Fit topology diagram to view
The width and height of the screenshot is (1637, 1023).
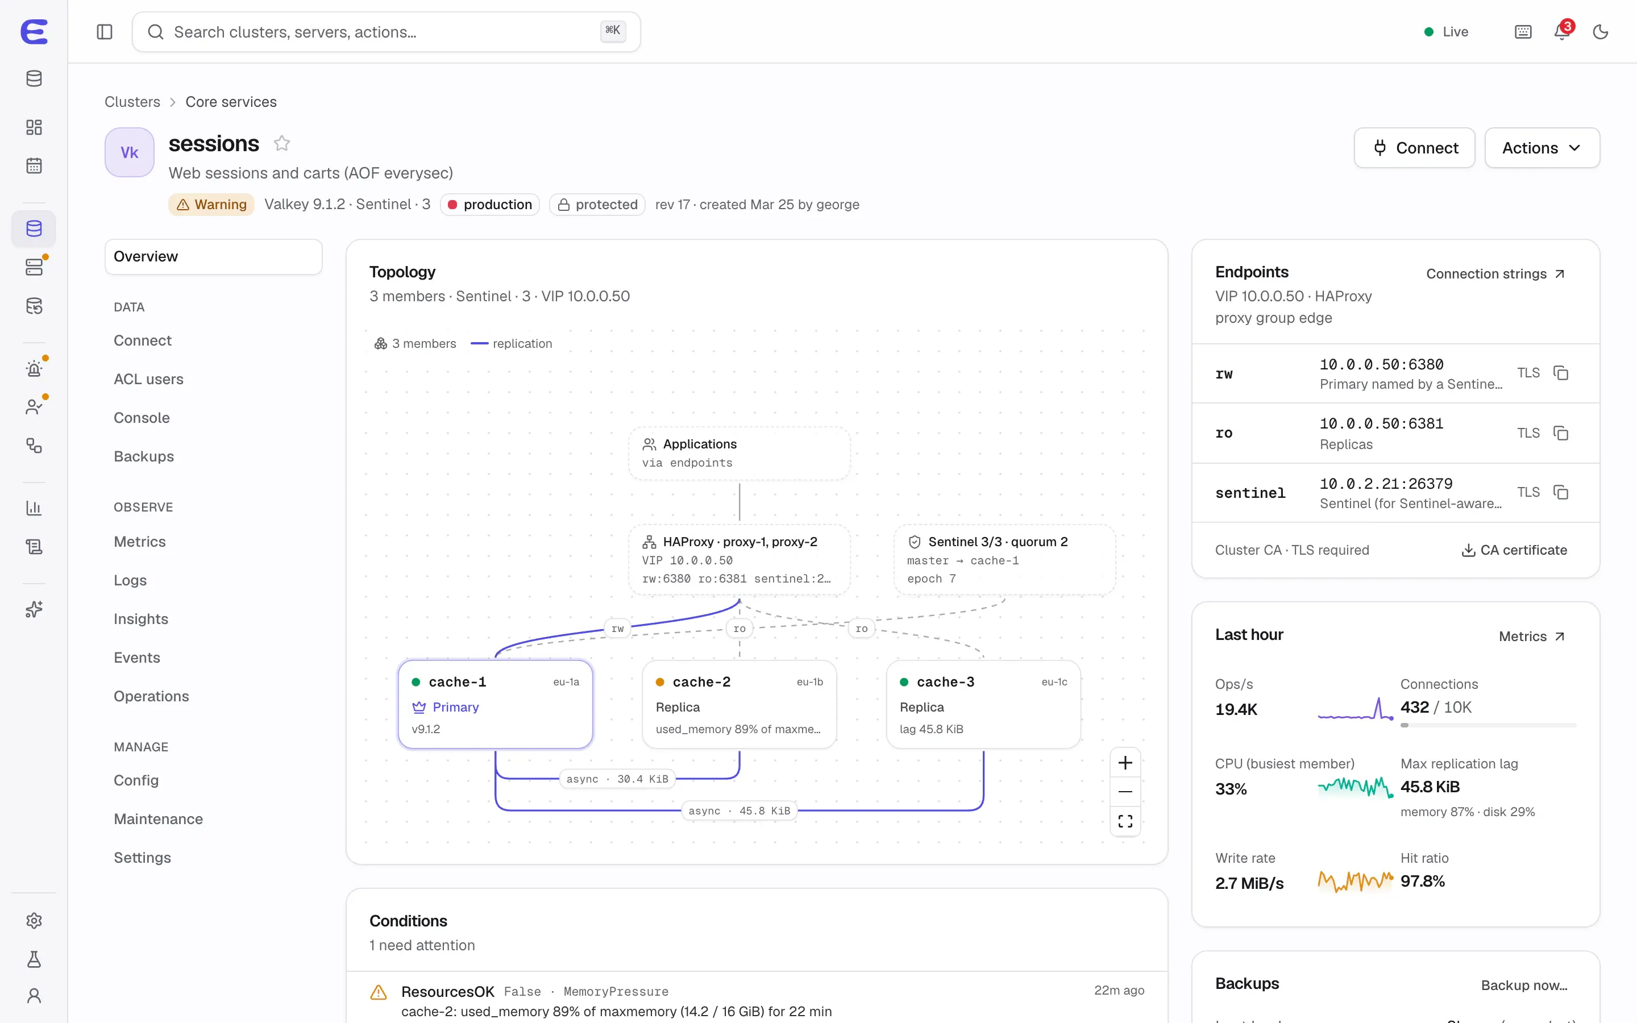coord(1125,821)
